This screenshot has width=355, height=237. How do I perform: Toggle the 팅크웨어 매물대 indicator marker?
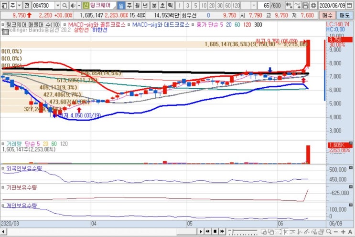pos(3,24)
